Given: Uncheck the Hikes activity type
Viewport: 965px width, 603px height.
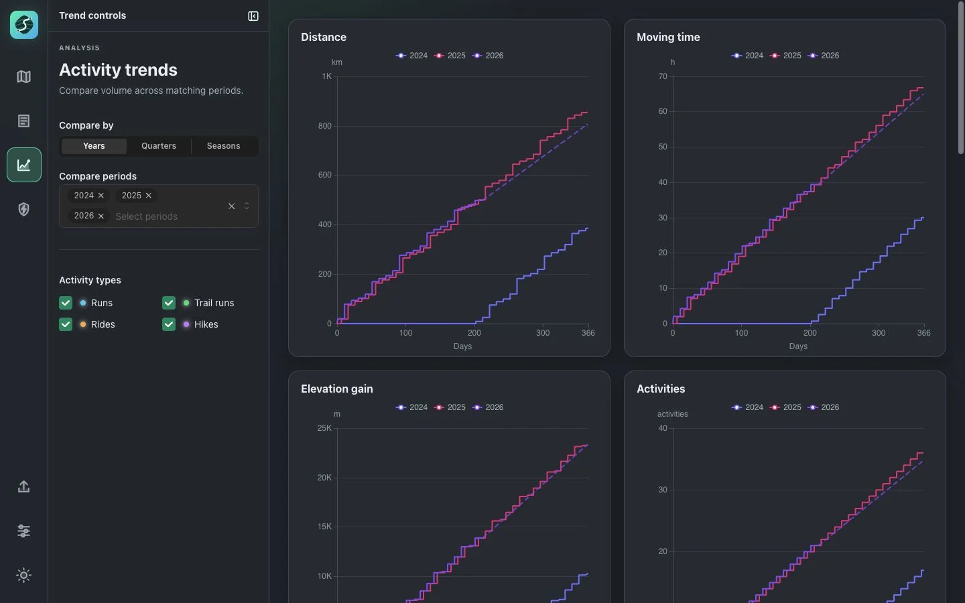Looking at the screenshot, I should click(169, 324).
